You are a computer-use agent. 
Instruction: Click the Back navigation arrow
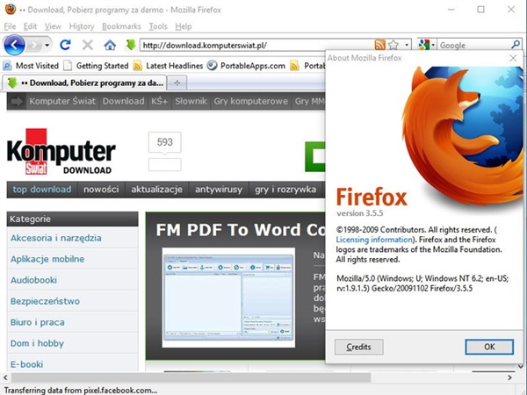(15, 44)
